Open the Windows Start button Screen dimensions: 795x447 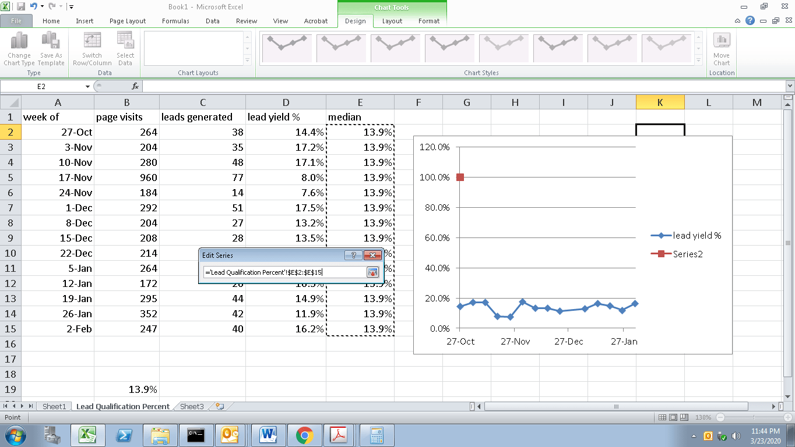(x=16, y=435)
